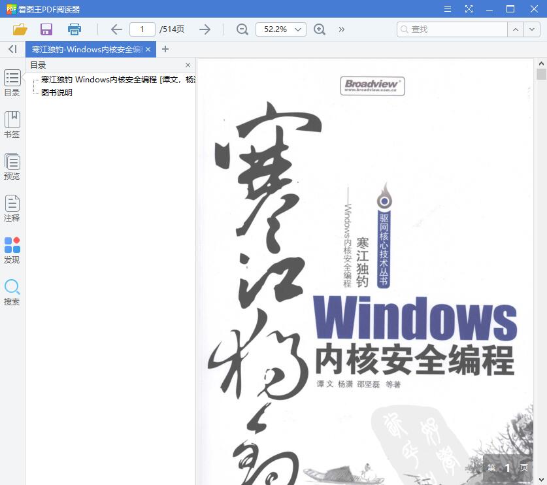Maximize the PDF reader window
The image size is (547, 485).
click(x=510, y=8)
